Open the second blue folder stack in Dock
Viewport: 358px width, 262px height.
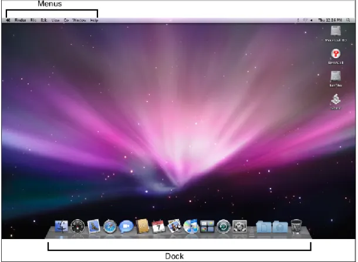pos(280,227)
